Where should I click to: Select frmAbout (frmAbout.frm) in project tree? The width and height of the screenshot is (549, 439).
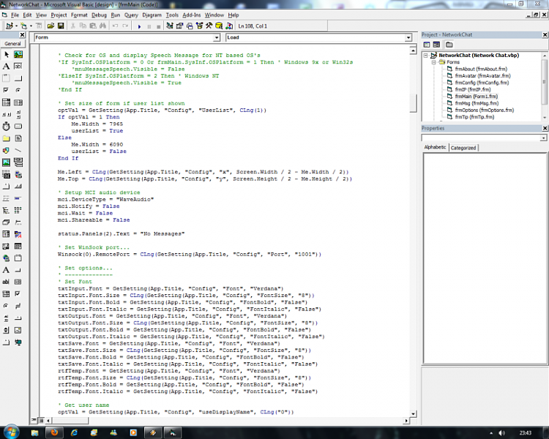[481, 69]
